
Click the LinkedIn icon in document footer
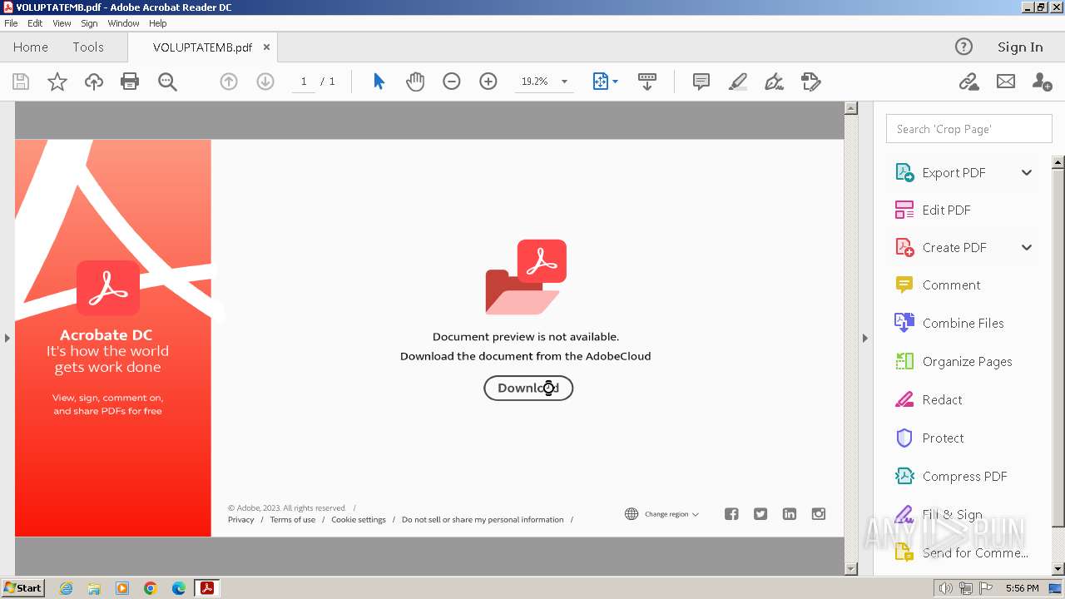click(790, 514)
